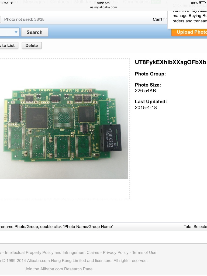207x276 pixels.
Task: Click the 'Total Selected' text
Action: 195,226
